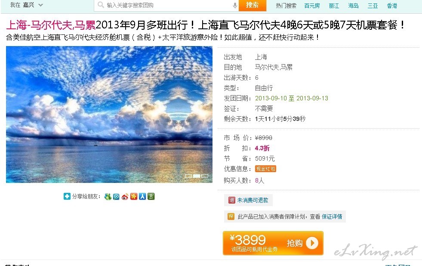
Task: Click the orange 搜索 button
Action: point(252,5)
